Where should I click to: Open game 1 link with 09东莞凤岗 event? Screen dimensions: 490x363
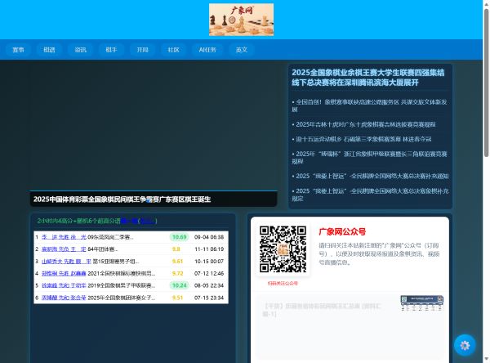click(64, 237)
